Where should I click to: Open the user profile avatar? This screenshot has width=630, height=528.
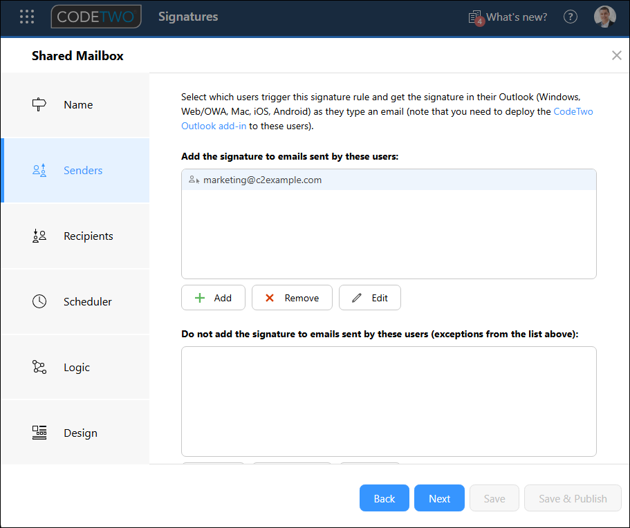604,17
